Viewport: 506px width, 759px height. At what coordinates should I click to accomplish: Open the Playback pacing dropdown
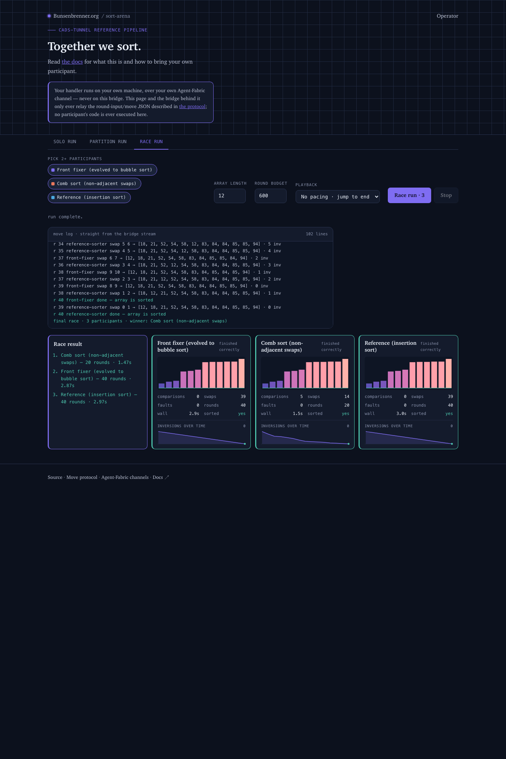(x=338, y=197)
